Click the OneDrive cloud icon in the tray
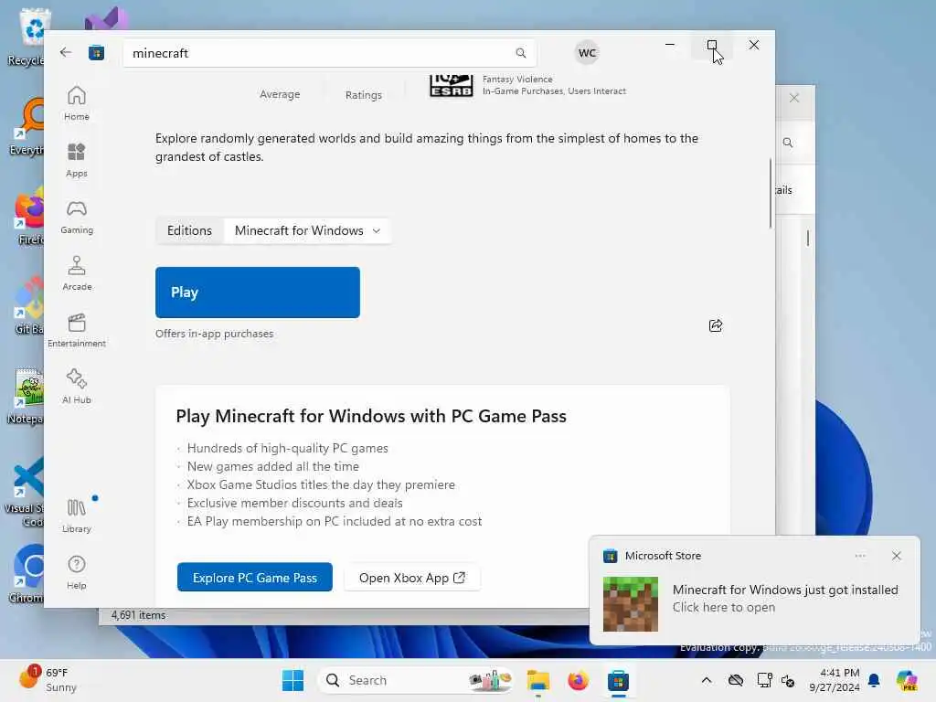Screen dimensions: 936x702 (x=736, y=680)
